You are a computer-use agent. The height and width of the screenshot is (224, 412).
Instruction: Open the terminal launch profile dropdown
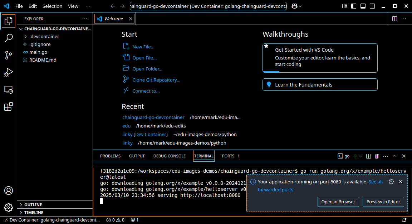click(360, 156)
